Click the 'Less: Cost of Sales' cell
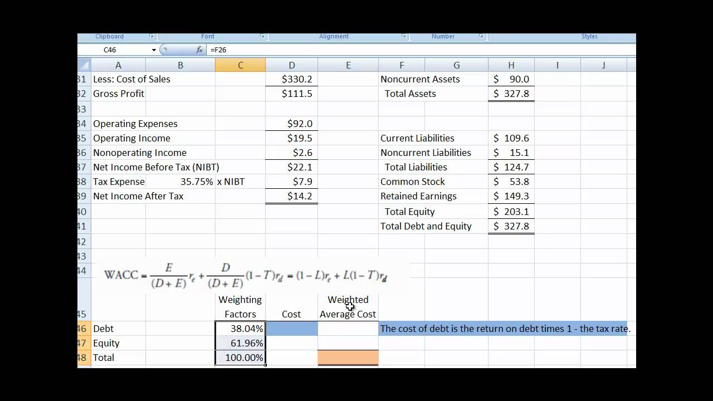The width and height of the screenshot is (713, 401). pyautogui.click(x=131, y=79)
